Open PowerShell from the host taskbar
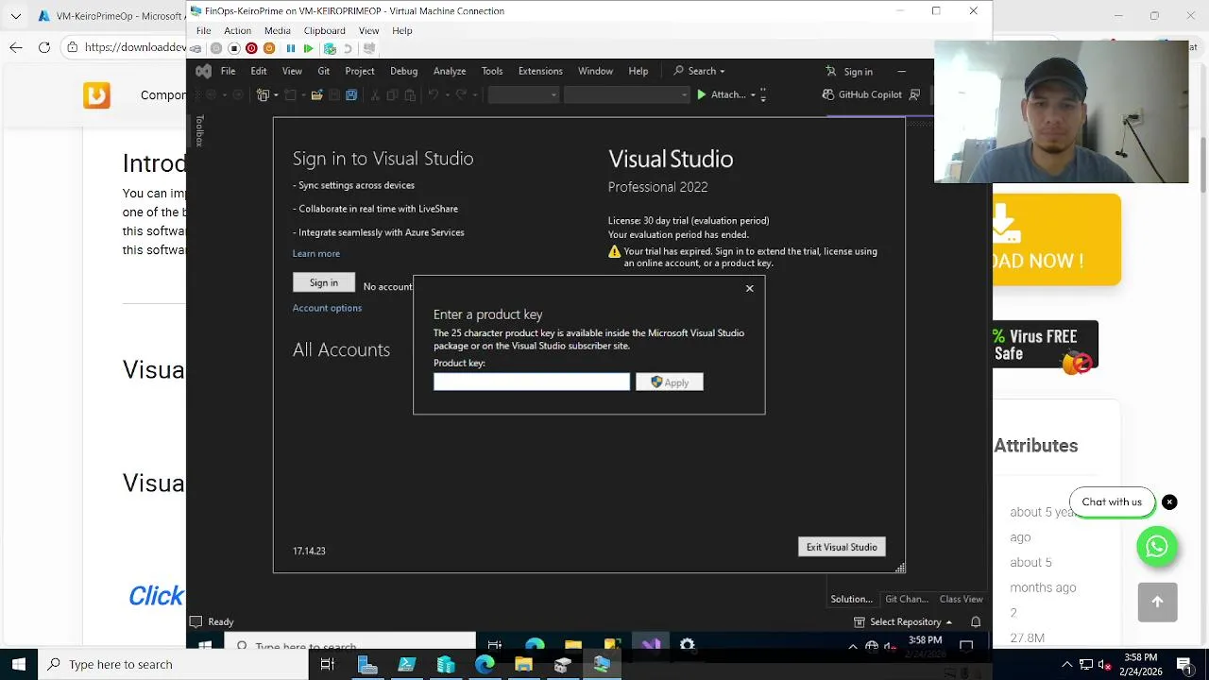 [407, 665]
